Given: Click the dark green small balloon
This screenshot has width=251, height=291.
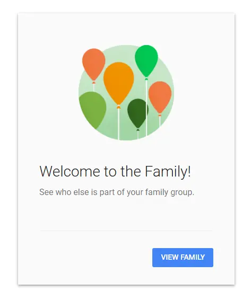Looking at the screenshot, I should click(137, 113).
